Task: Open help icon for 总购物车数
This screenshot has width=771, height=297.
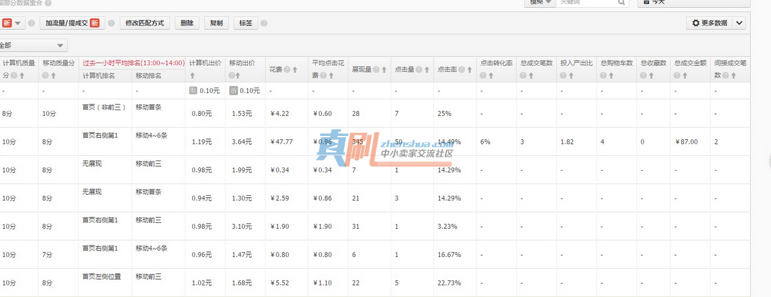Action: (604, 75)
